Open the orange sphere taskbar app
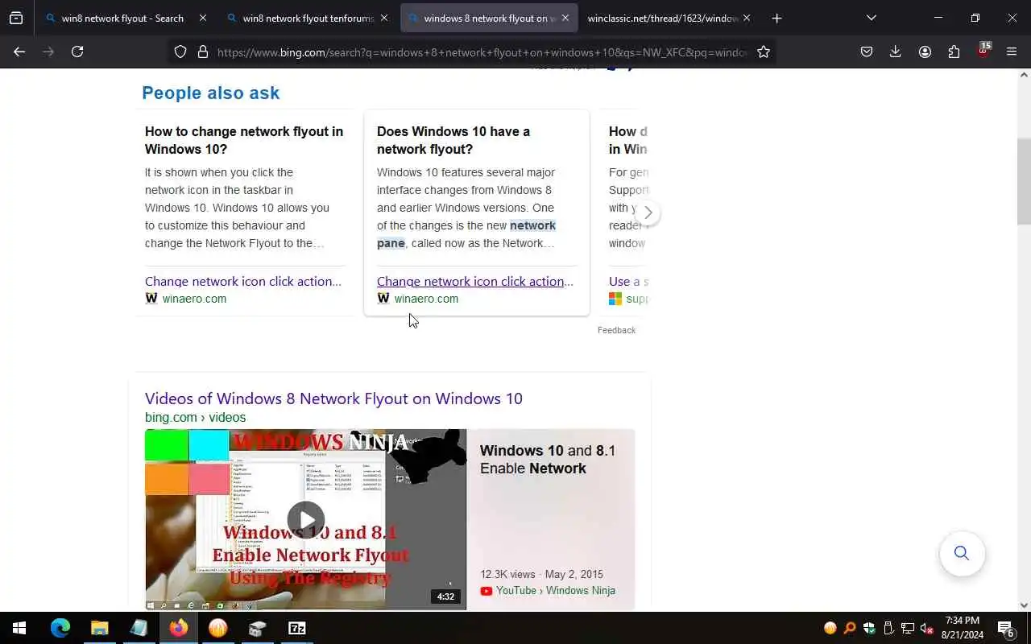This screenshot has width=1031, height=644. pyautogui.click(x=217, y=628)
